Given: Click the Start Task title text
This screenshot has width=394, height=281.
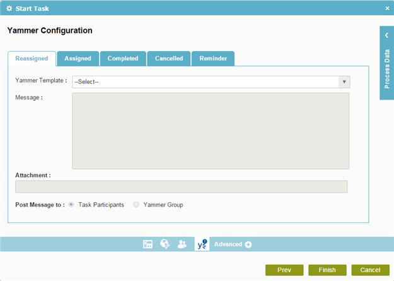Looking at the screenshot, I should (32, 9).
